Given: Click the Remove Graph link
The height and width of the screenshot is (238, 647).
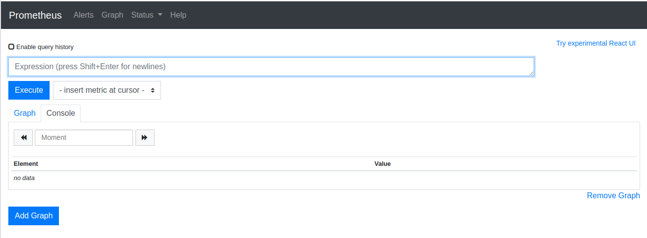Looking at the screenshot, I should tap(613, 195).
